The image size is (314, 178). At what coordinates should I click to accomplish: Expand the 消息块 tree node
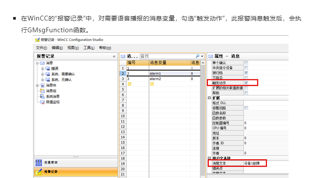point(37,86)
